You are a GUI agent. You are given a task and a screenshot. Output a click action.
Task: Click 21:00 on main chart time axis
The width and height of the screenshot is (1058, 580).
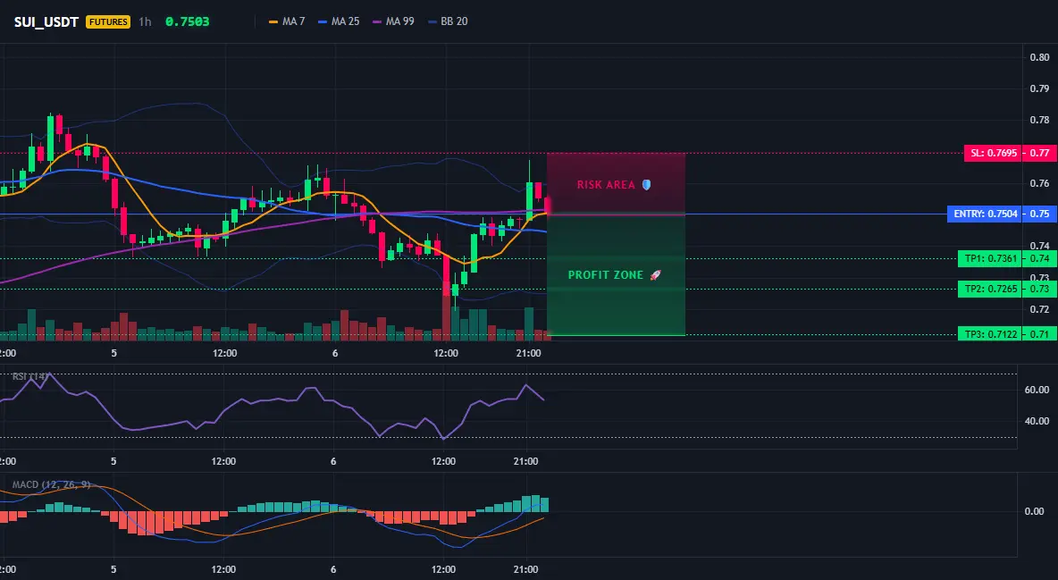(528, 353)
